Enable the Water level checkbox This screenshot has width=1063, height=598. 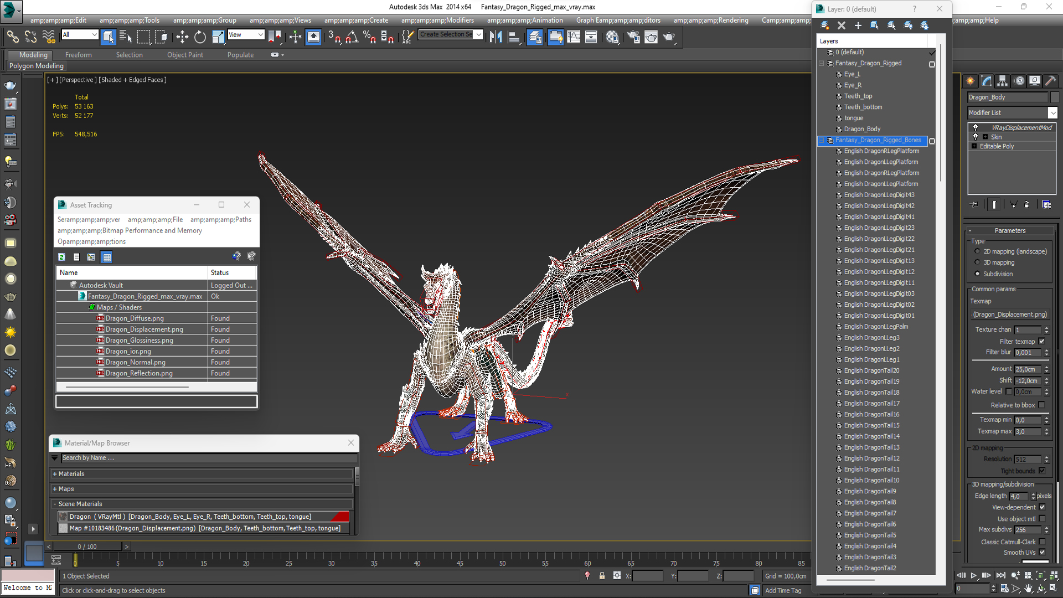(x=1009, y=391)
